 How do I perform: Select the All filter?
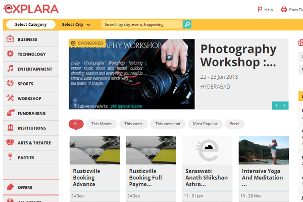click(x=76, y=124)
